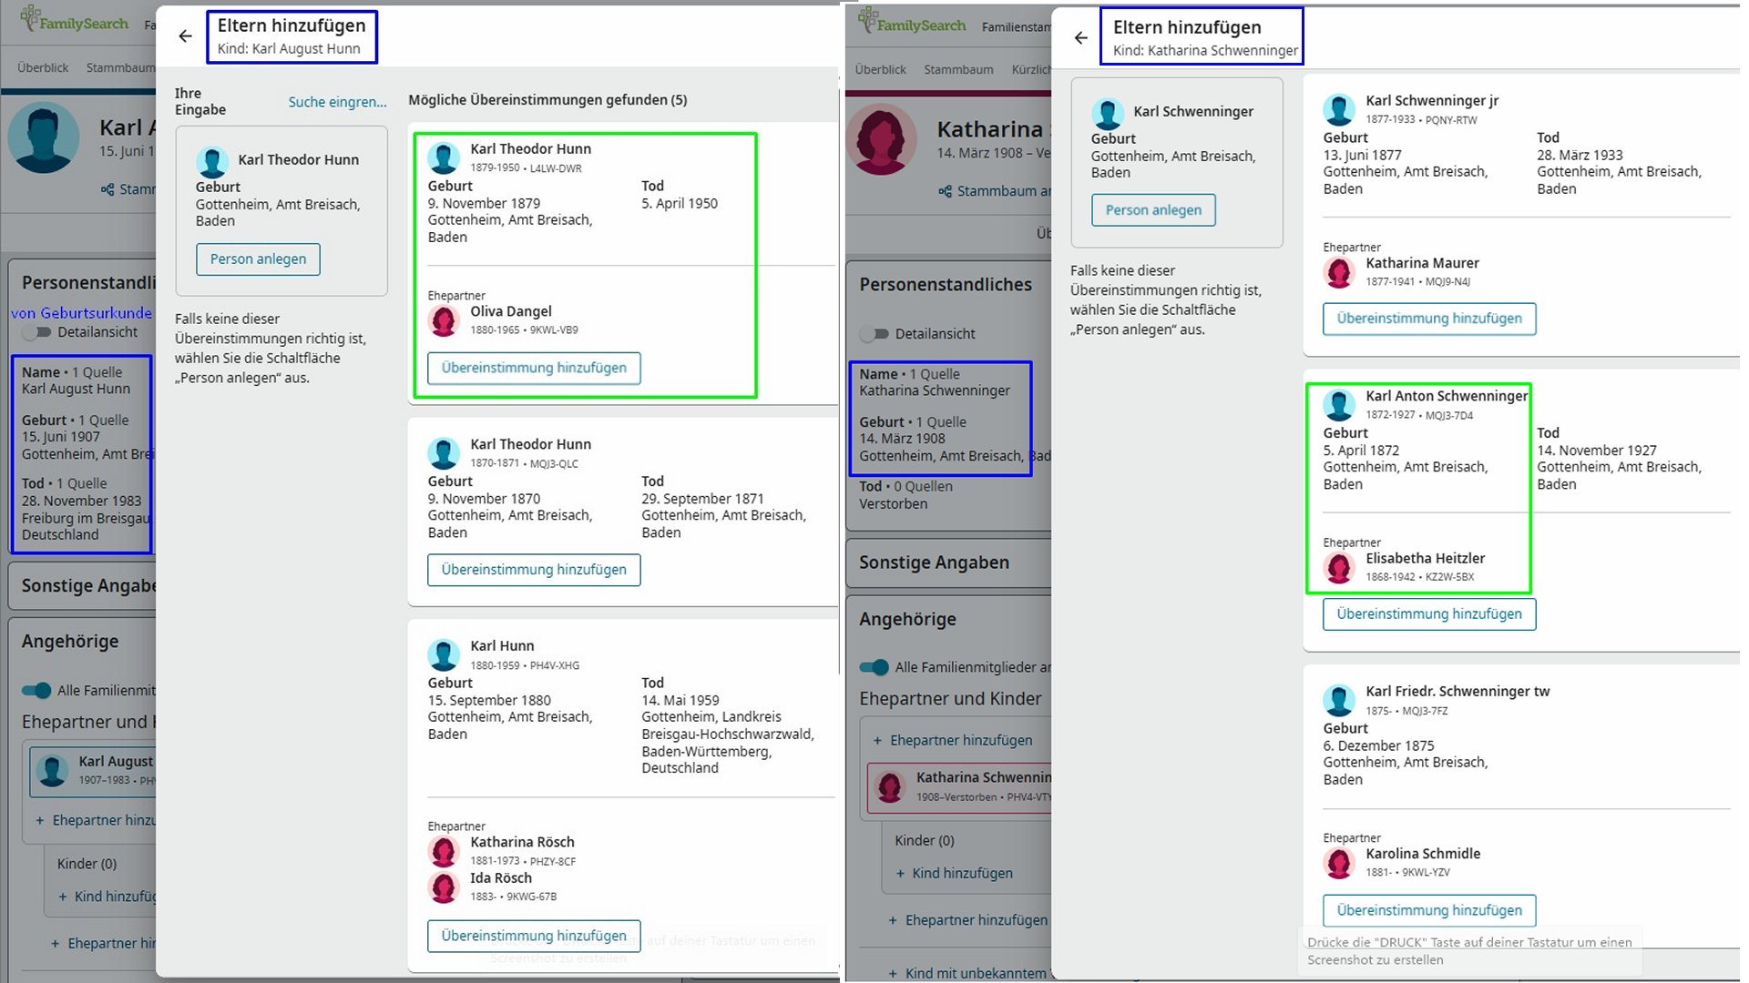Click back arrow in Katharina Schwenninger dialog
Image resolution: width=1749 pixels, height=983 pixels.
point(1080,38)
